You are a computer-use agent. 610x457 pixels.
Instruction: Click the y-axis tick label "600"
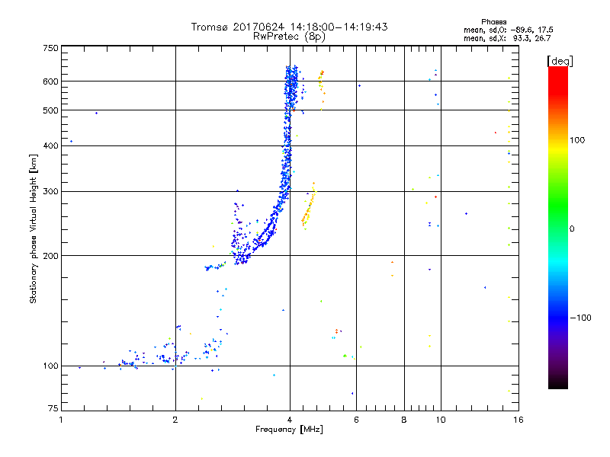tap(50, 81)
